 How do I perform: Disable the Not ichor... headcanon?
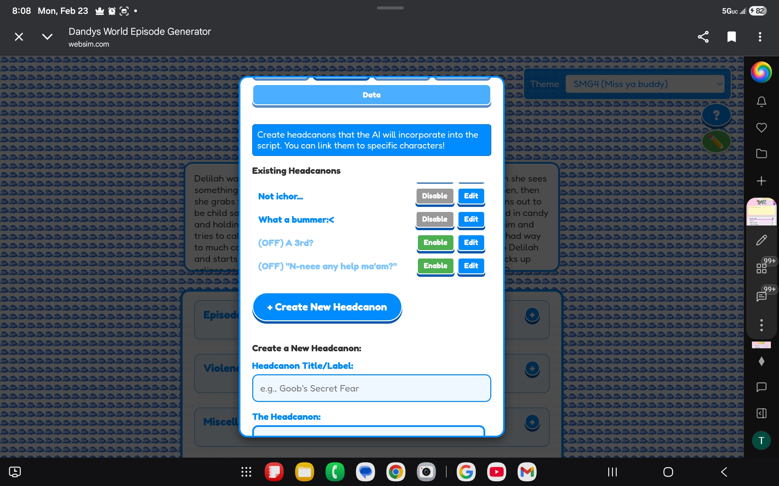click(434, 196)
